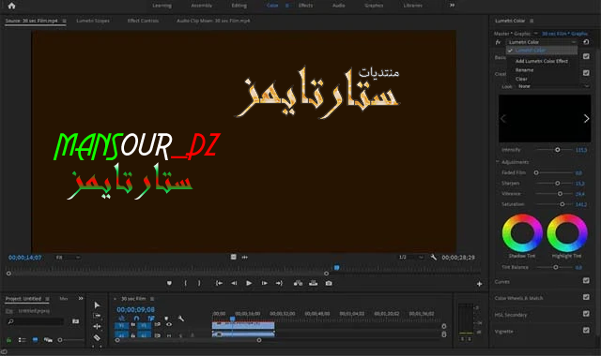Play the source clip
The width and height of the screenshot is (601, 356).
(249, 283)
